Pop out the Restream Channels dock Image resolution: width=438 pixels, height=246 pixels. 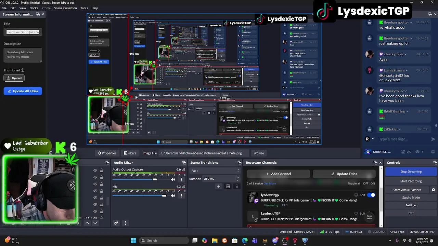[x=375, y=163]
